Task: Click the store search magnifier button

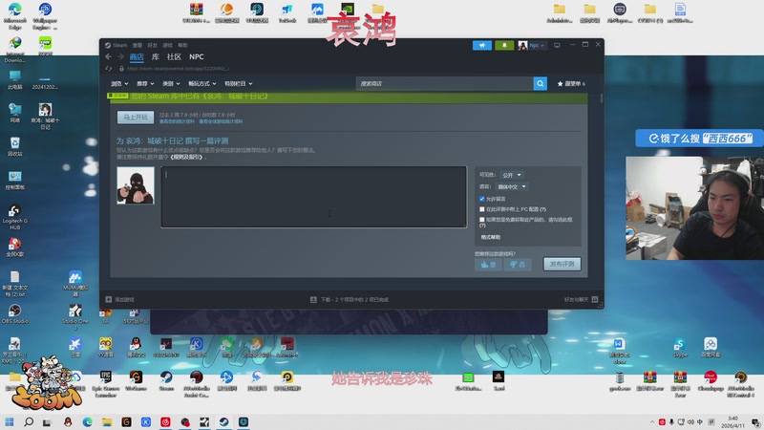Action: click(540, 84)
